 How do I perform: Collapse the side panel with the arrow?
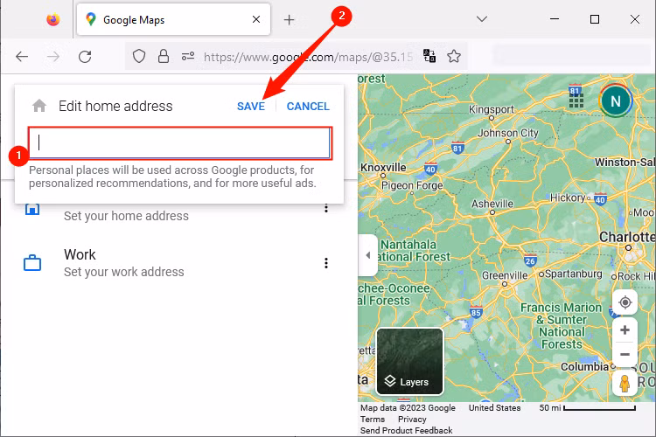[x=367, y=255]
